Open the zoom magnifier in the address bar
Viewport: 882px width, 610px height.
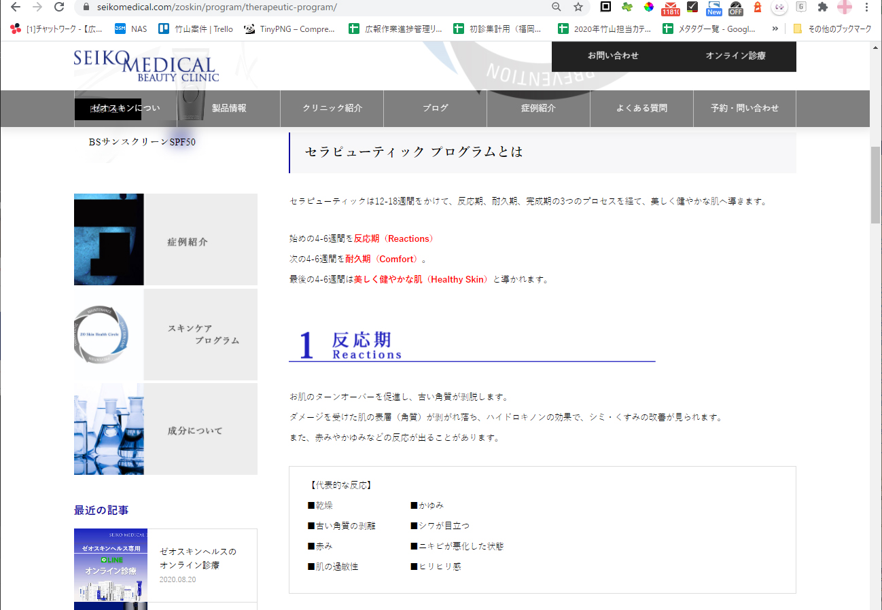pos(557,7)
